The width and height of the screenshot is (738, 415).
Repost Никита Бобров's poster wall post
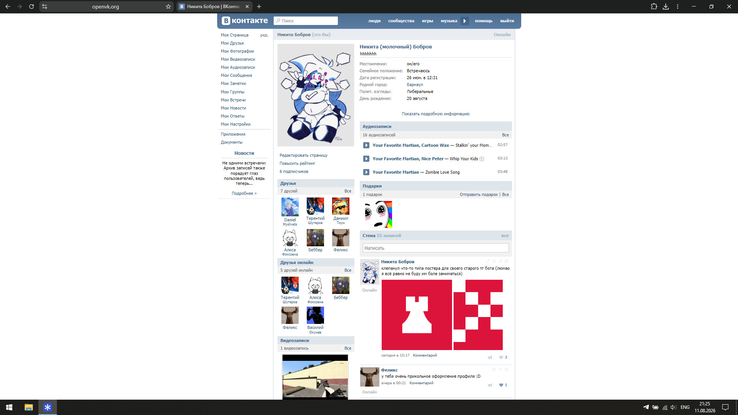[x=490, y=357]
